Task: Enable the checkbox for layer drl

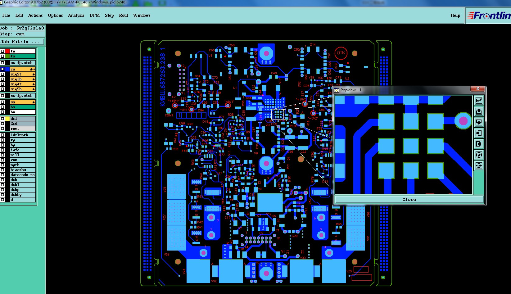Action: click(2, 119)
